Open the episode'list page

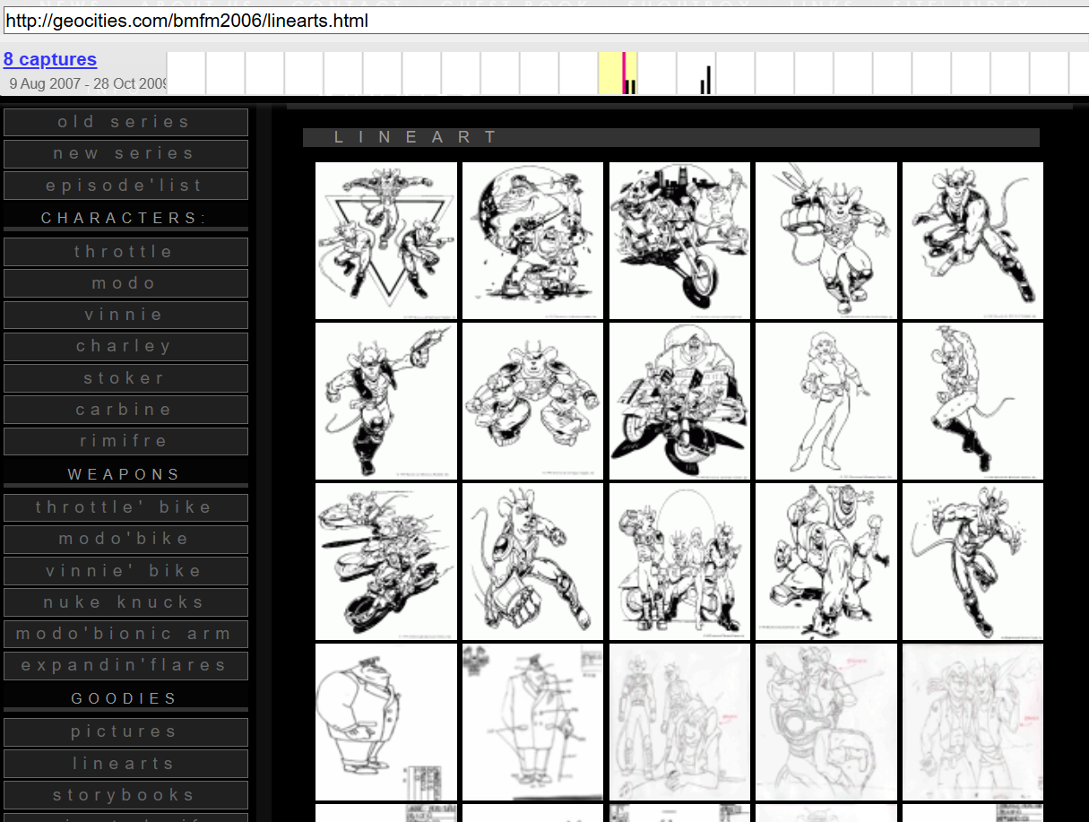tap(125, 186)
